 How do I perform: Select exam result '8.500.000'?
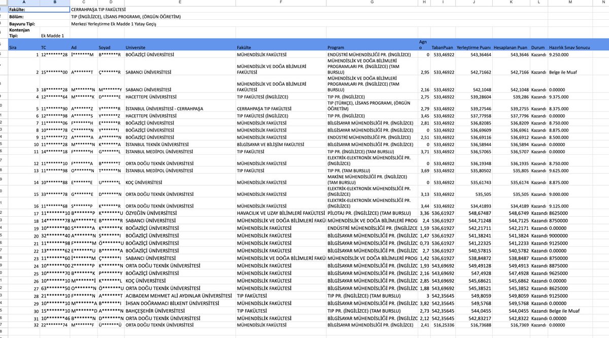pyautogui.click(x=570, y=137)
